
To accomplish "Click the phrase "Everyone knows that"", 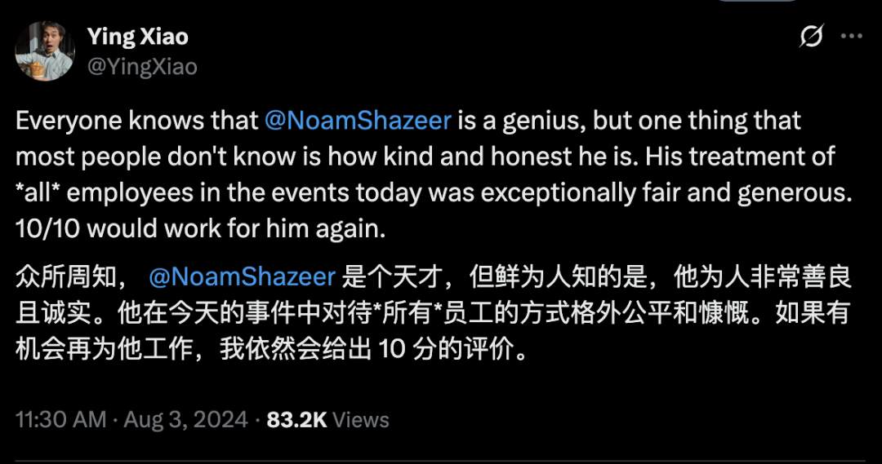I will [x=136, y=121].
